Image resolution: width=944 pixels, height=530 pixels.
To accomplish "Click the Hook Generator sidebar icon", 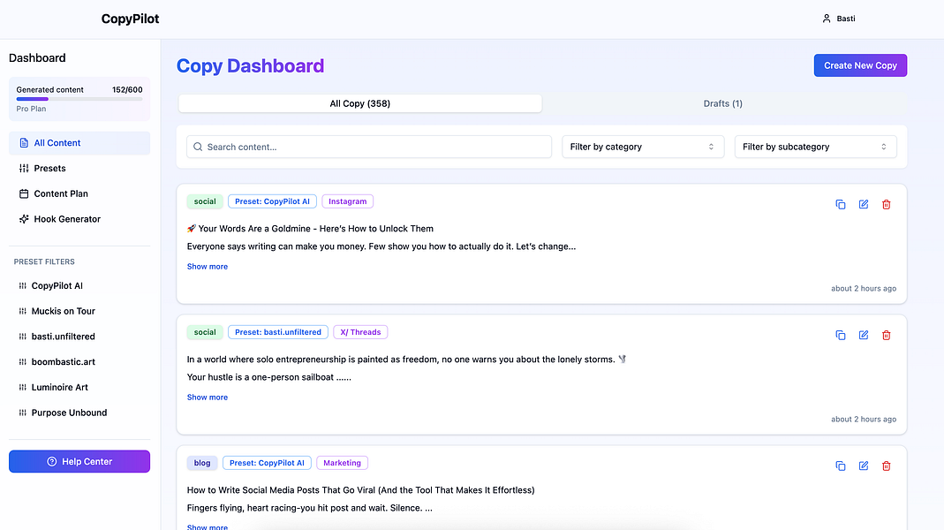I will tap(24, 219).
